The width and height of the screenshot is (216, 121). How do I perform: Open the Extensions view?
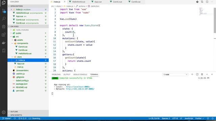(x=4, y=35)
